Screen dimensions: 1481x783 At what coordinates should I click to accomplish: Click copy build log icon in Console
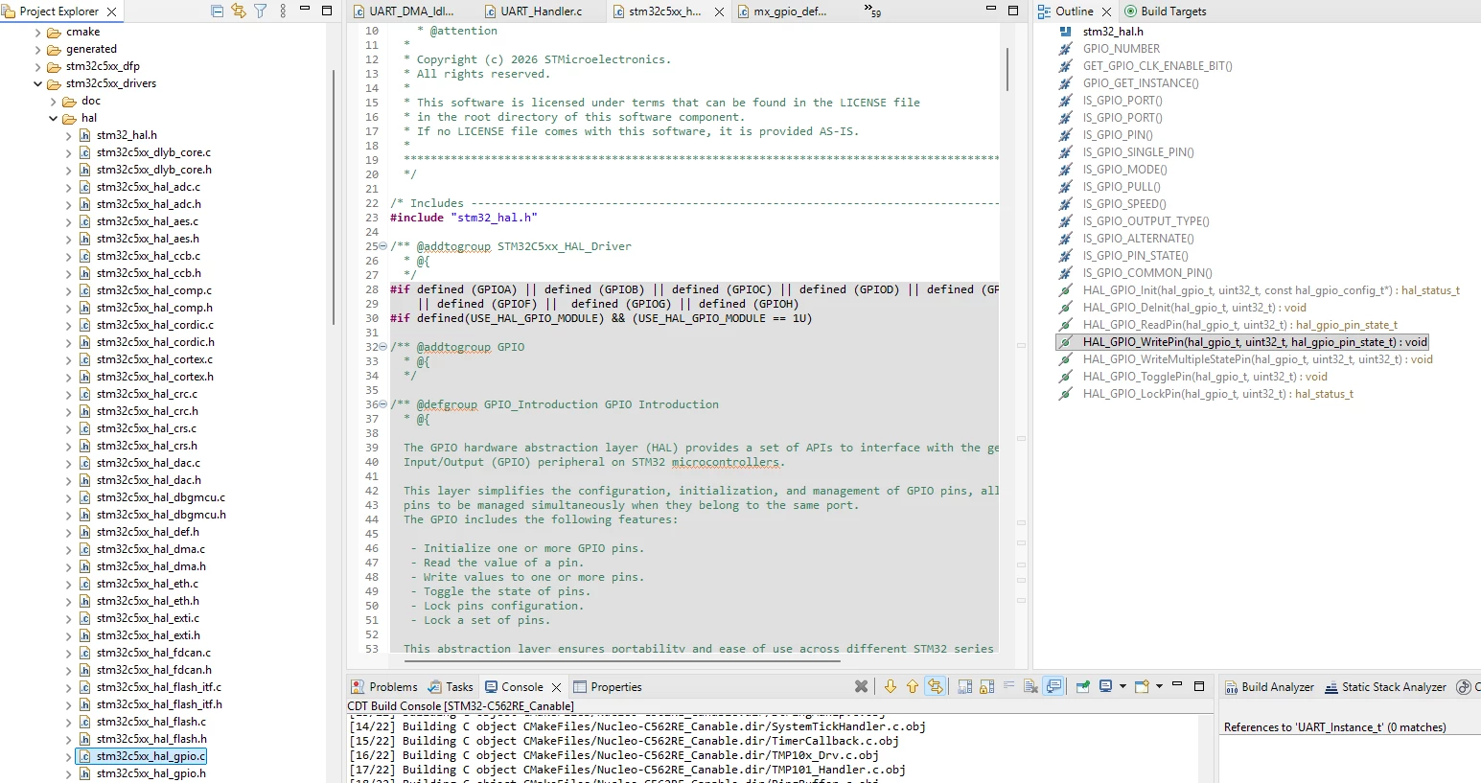pos(964,686)
